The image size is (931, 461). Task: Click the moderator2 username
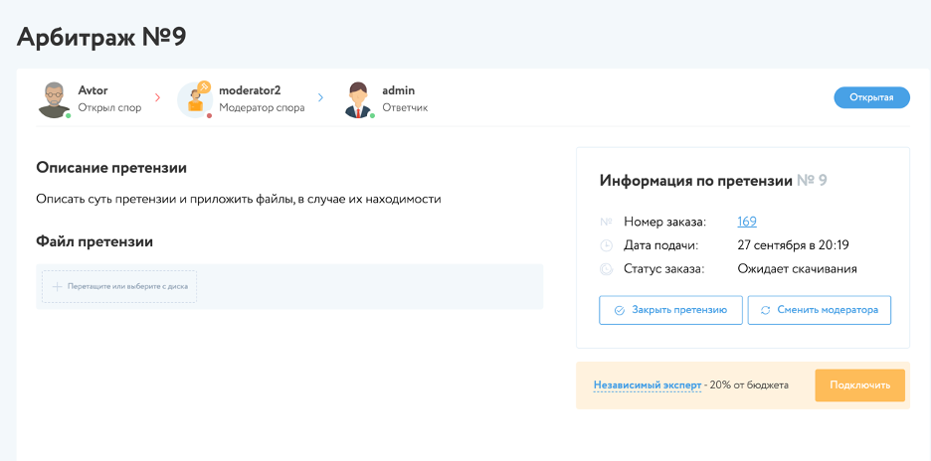click(250, 90)
